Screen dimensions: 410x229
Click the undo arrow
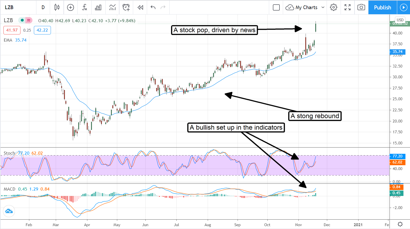click(x=153, y=7)
